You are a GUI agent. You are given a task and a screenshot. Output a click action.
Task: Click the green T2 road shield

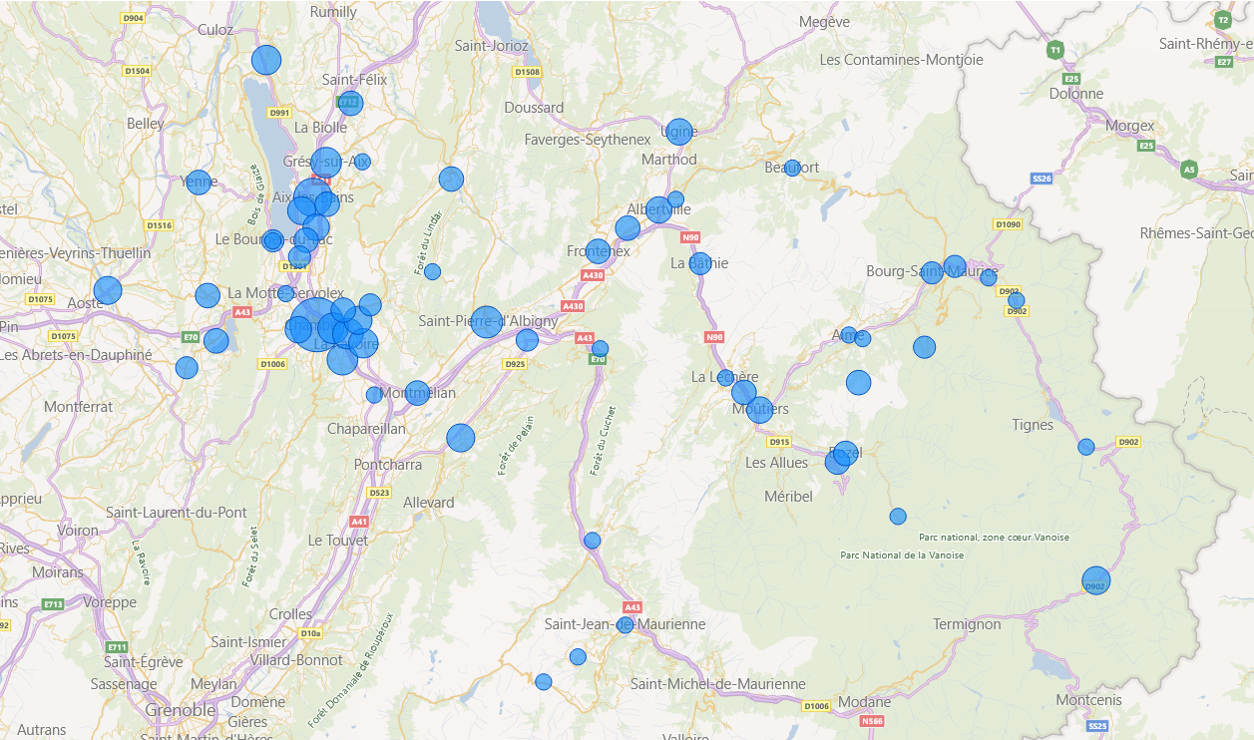(1224, 19)
